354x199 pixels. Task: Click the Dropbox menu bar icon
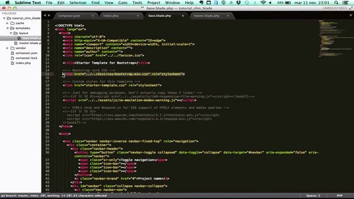coord(238,3)
